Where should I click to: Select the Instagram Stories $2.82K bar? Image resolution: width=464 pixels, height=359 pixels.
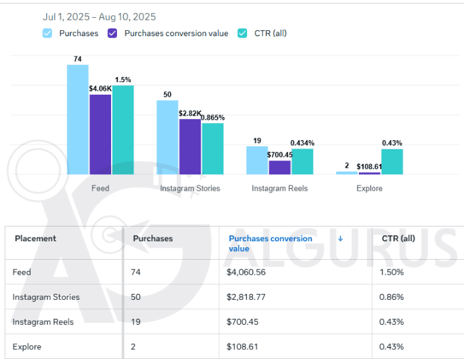point(190,147)
